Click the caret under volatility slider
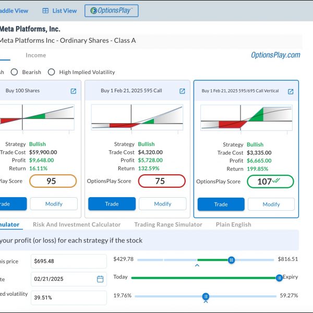 pyautogui.click(x=206, y=302)
